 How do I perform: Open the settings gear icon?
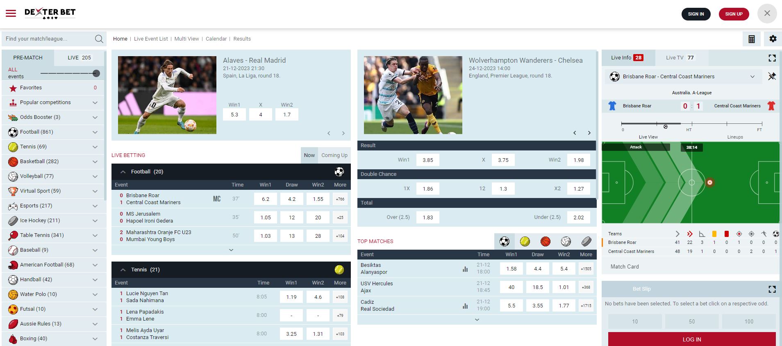773,39
